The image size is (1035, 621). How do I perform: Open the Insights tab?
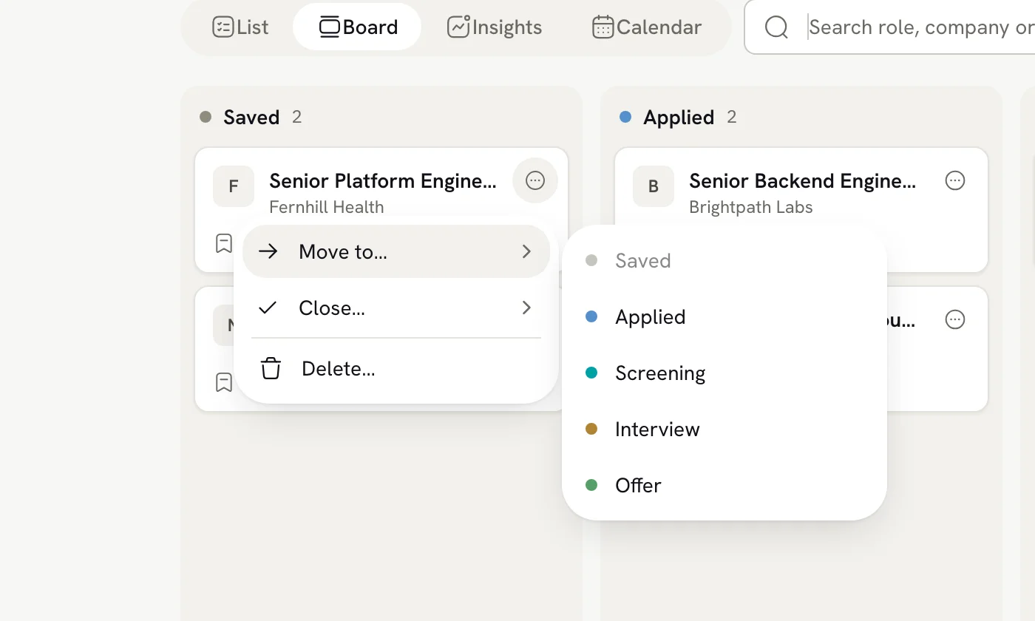[495, 27]
